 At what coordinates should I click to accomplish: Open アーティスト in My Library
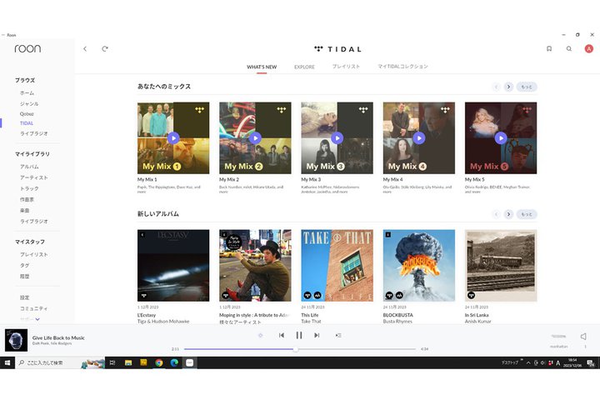[33, 177]
